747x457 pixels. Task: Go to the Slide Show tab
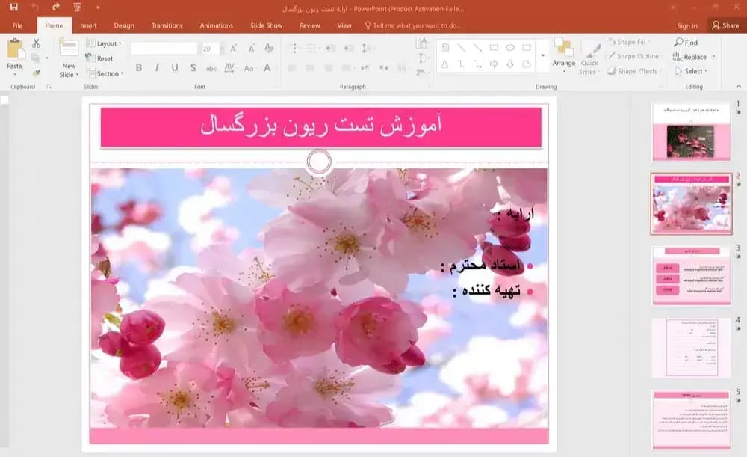click(267, 25)
